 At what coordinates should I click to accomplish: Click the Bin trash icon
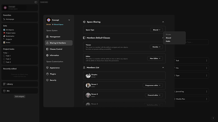[4, 91]
